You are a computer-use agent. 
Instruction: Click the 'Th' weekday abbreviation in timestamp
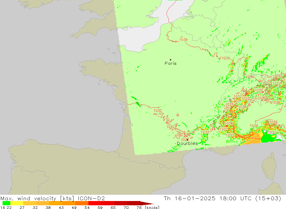pyautogui.click(x=167, y=198)
